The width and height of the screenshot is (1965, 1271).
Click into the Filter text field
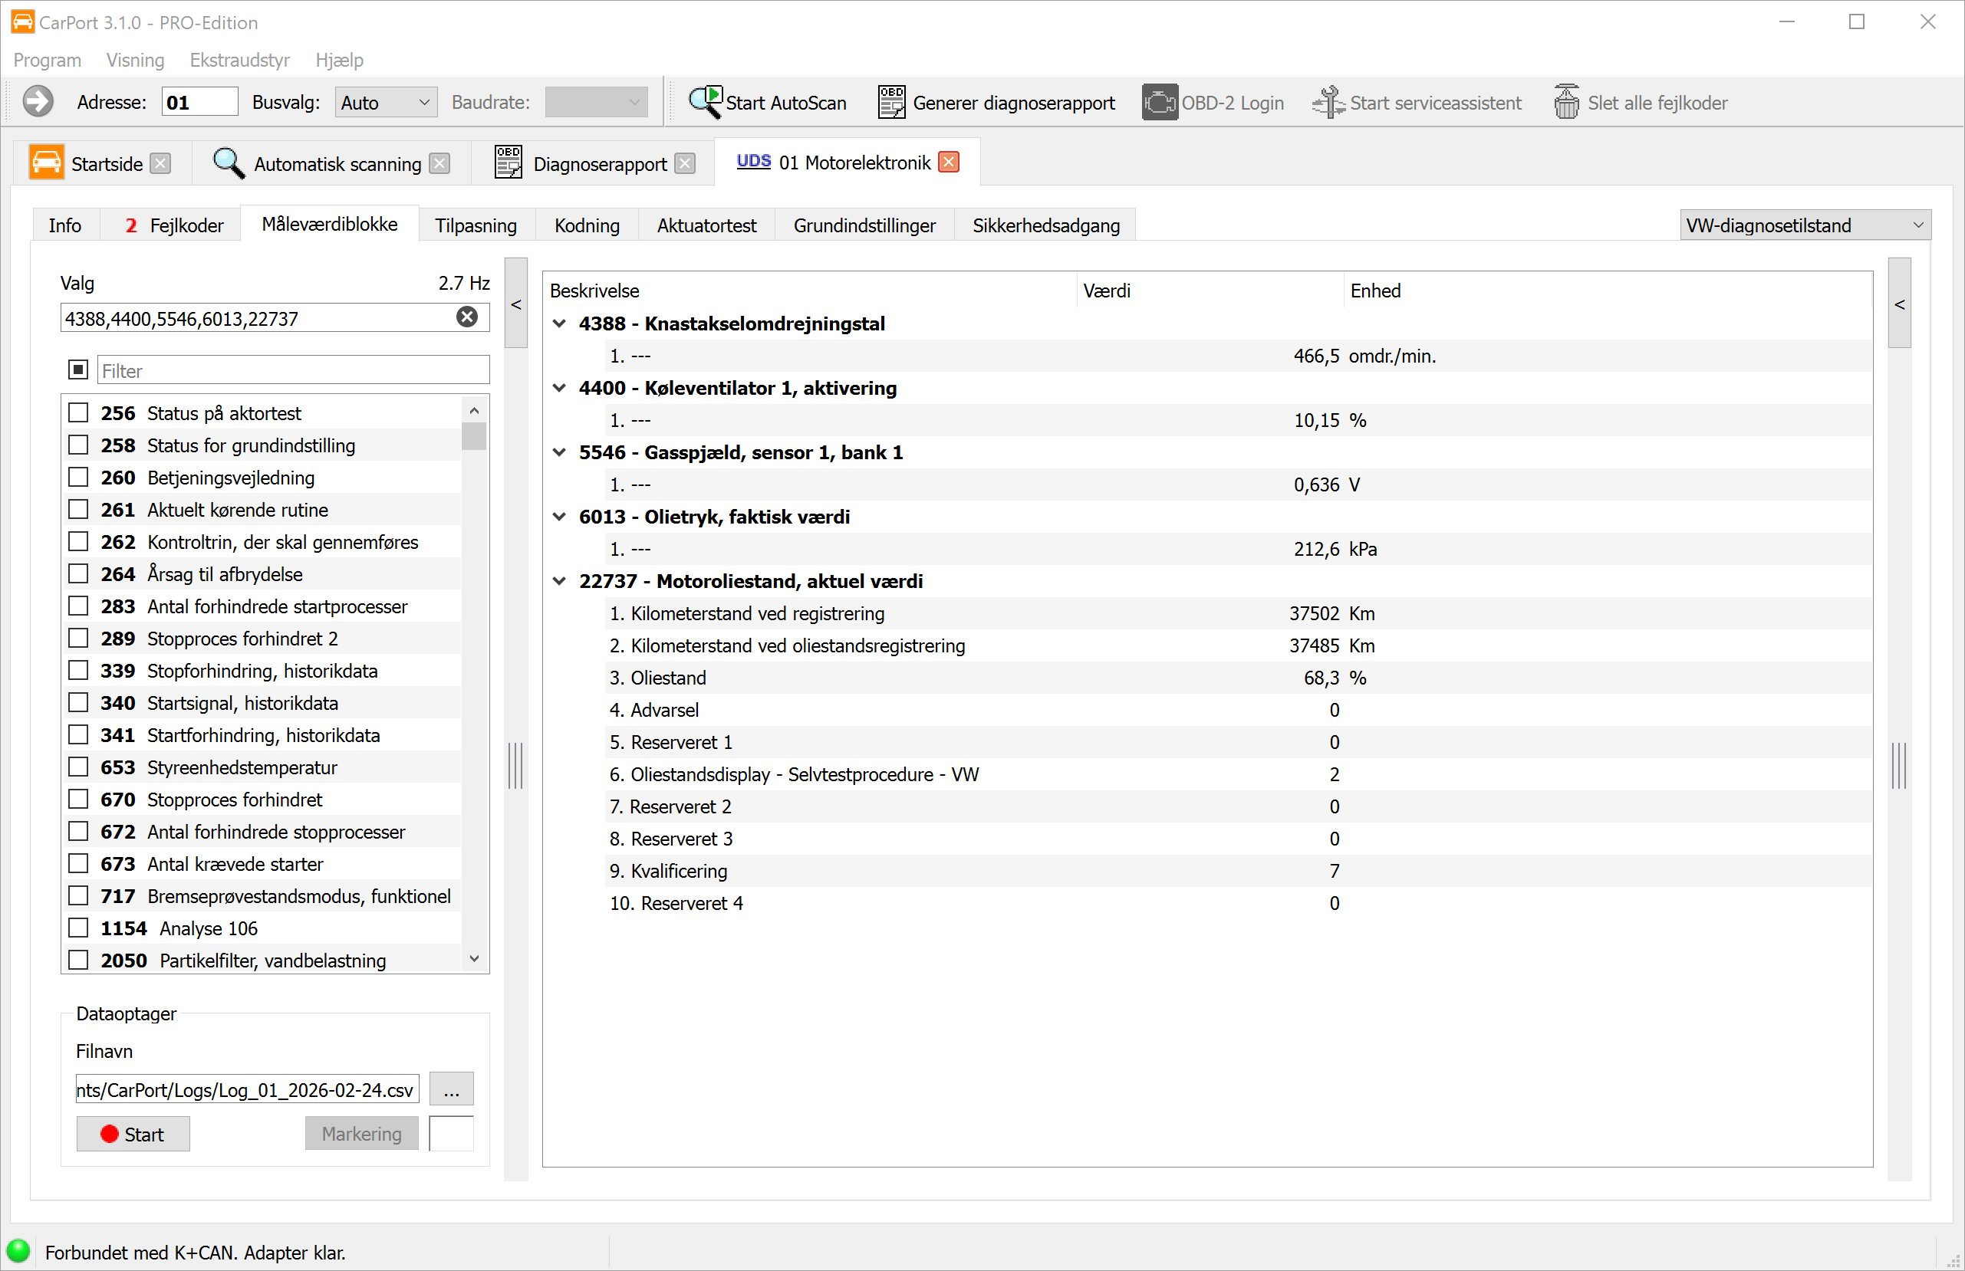[293, 370]
